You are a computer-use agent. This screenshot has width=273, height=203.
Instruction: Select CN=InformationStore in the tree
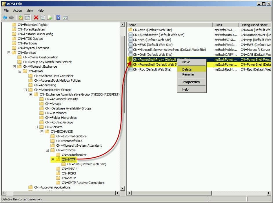click(x=71, y=136)
